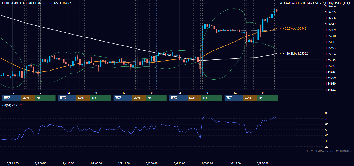Select the 1.36186 price axis value
Viewport: 354px width, 166px height.
pyautogui.click(x=330, y=18)
